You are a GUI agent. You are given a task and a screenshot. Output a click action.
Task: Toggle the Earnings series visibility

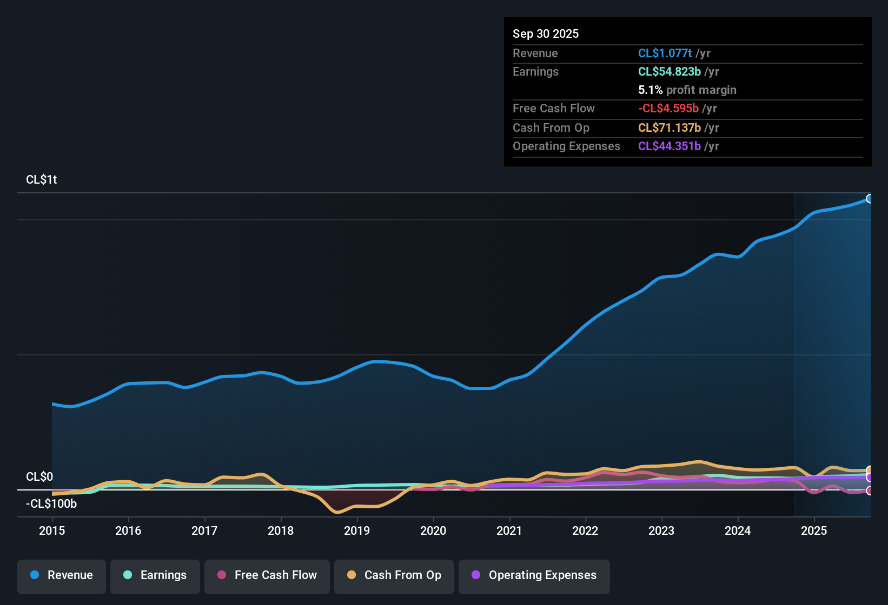pyautogui.click(x=155, y=575)
